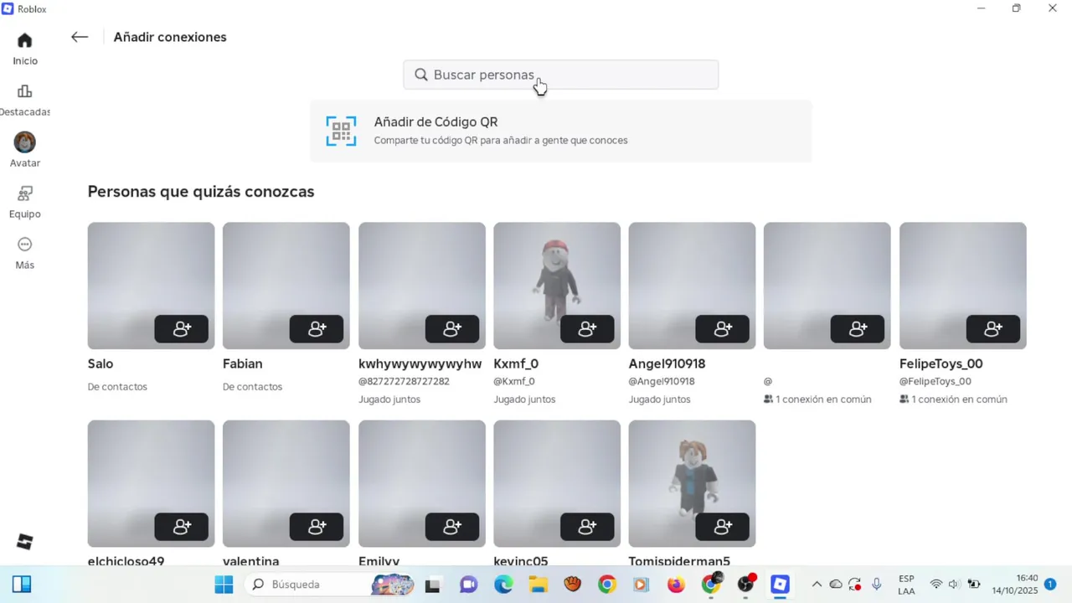Click the microphone icon in the system tray
1072x603 pixels.
[x=876, y=584]
